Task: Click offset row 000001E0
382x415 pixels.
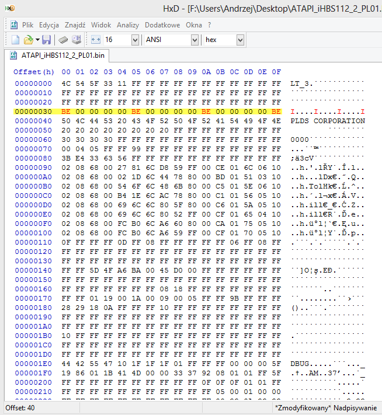Action: click(x=33, y=364)
